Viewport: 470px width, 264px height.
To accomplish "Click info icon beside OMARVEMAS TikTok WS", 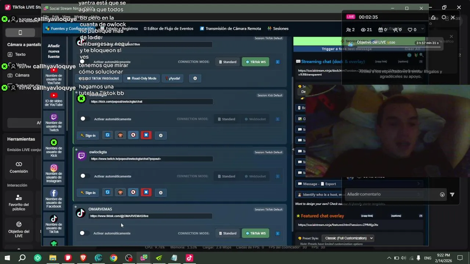I will click(x=278, y=233).
